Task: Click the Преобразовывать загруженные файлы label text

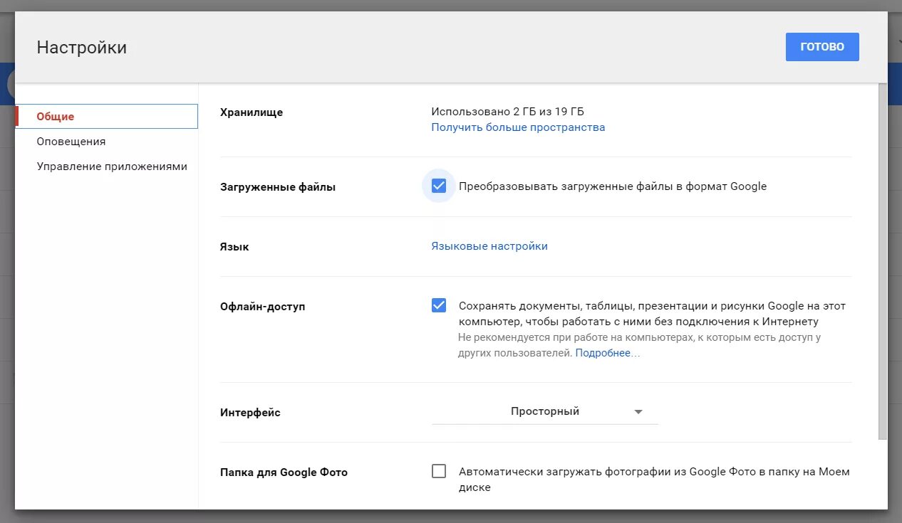Action: click(613, 186)
